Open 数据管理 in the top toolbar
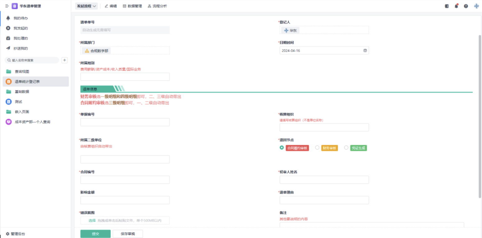The width and height of the screenshot is (482, 238). (x=132, y=6)
